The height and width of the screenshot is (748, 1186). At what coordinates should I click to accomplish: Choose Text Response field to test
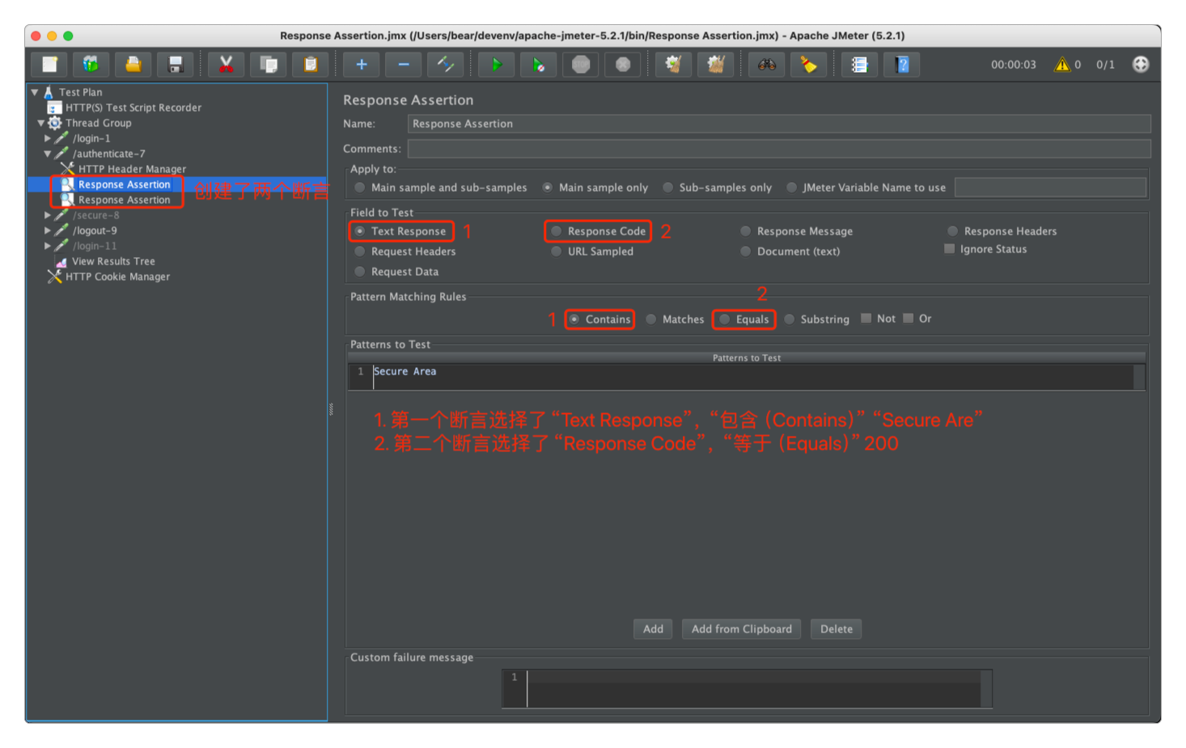[400, 231]
